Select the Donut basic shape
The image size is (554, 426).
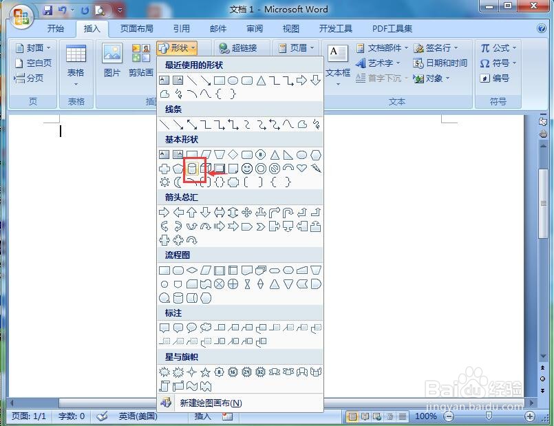(261, 169)
